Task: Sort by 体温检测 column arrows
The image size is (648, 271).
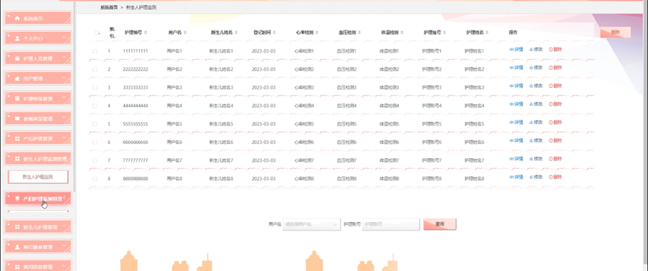Action: coord(402,32)
